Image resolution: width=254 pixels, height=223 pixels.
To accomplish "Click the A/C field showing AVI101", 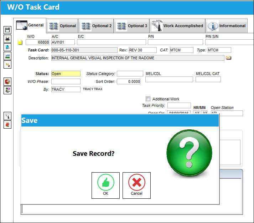I will 63,42.
